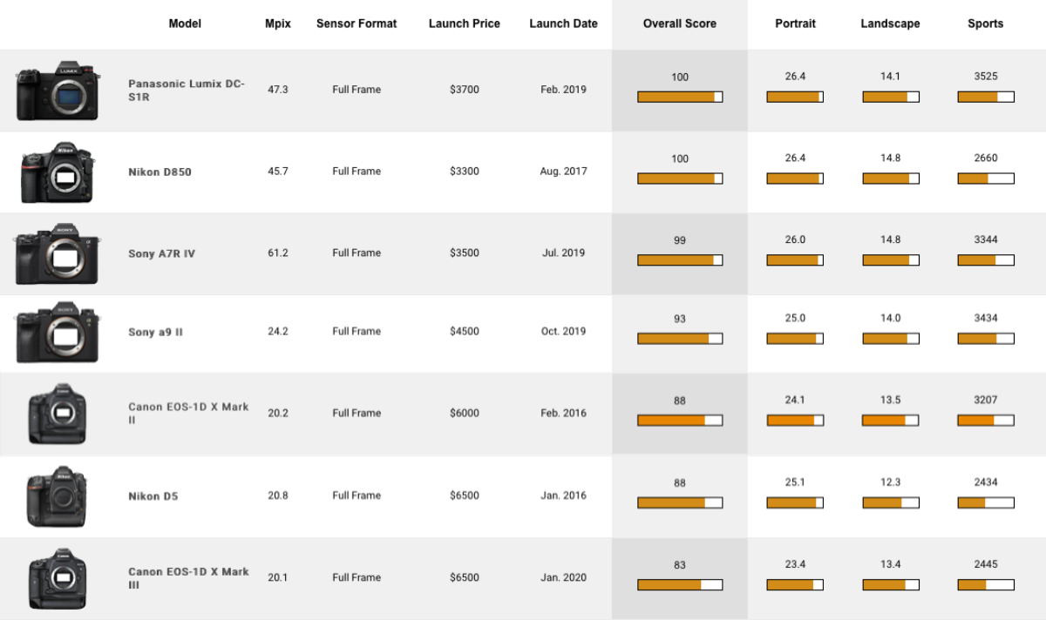The width and height of the screenshot is (1046, 620).
Task: Click the Nikon D5 model name
Action: click(153, 496)
